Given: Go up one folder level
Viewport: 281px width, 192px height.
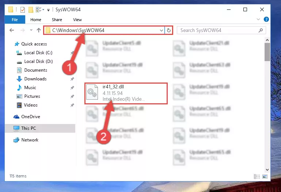Looking at the screenshot, I should [39, 30].
